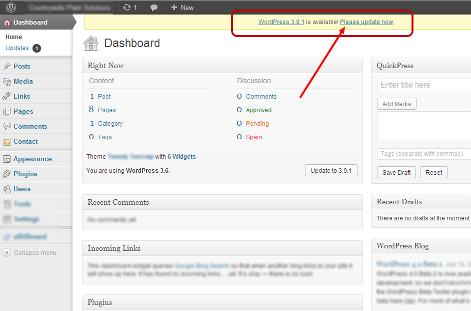Click the Right Now widget header
Image resolution: width=471 pixels, height=311 pixels.
click(222, 66)
